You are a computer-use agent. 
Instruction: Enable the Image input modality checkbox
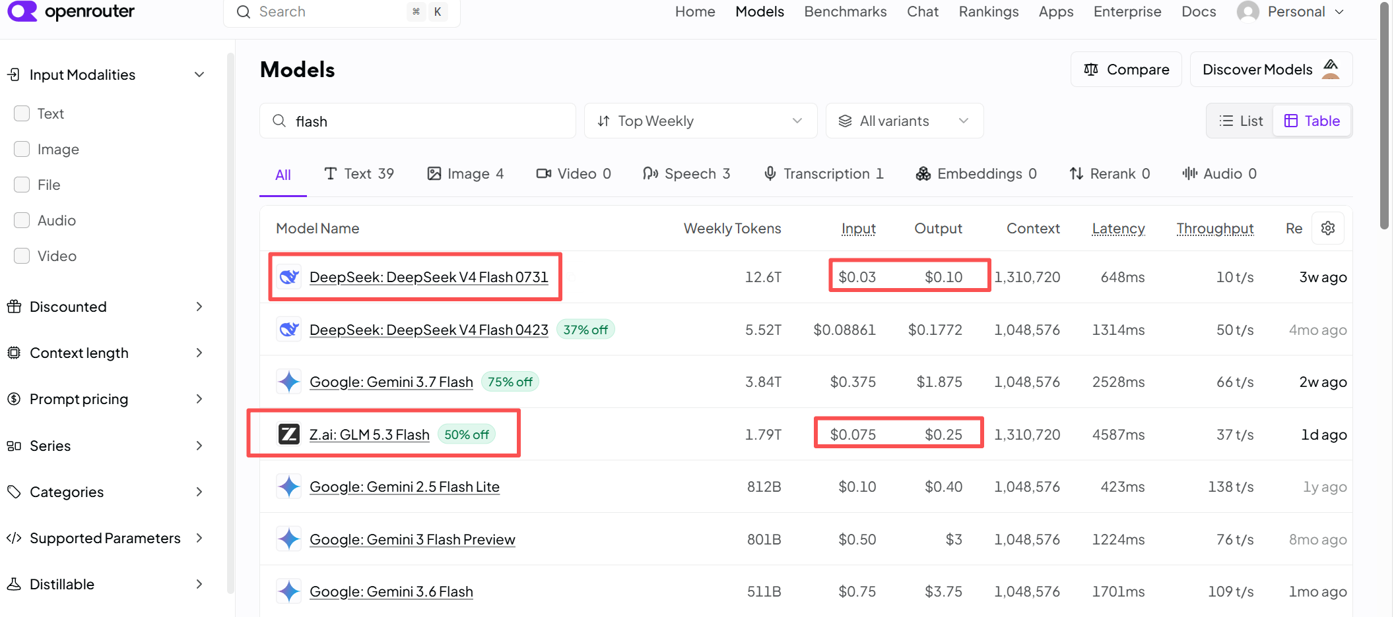22,149
